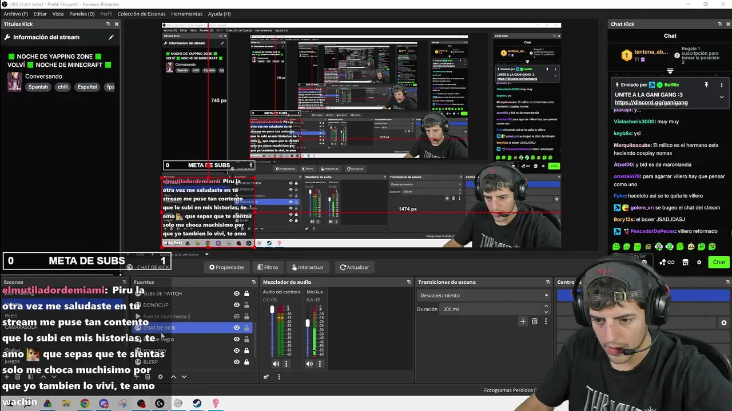
Task: Click the chill stream tag
Action: point(62,87)
